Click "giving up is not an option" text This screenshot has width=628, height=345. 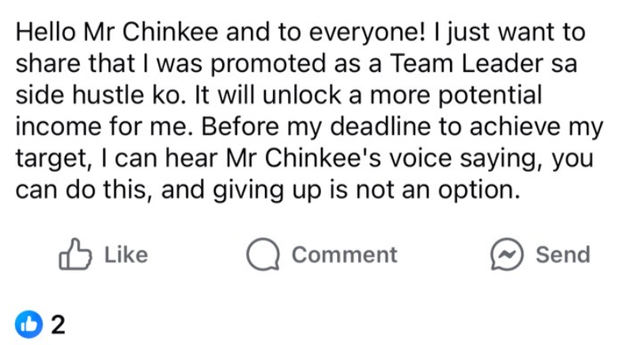[366, 190]
